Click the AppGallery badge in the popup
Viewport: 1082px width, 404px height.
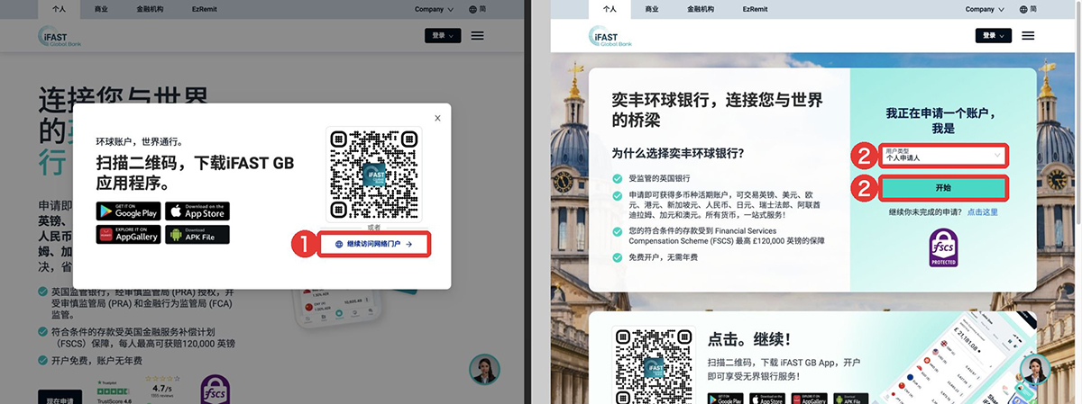point(128,235)
